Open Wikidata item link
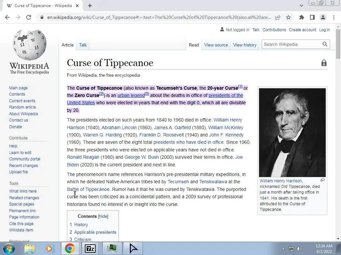Image resolution: width=341 pixels, height=255 pixels. (21, 230)
